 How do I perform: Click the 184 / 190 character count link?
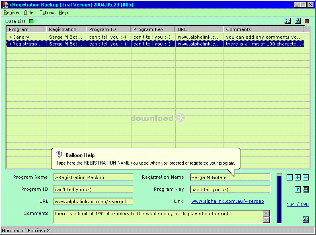[298, 204]
